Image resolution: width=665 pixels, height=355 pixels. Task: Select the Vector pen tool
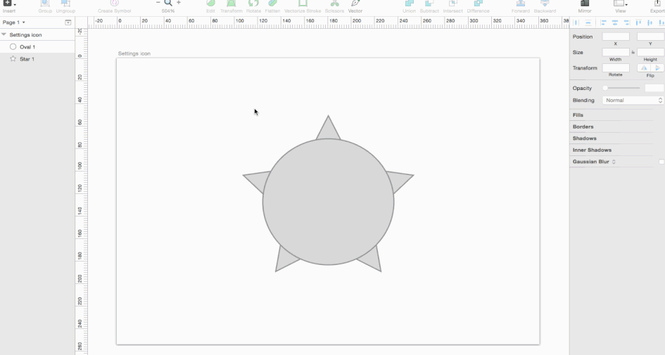coord(355,4)
